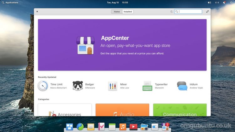Viewport: 235px width, 132px height.
Task: Open the session power indicator
Action: tap(231, 3)
